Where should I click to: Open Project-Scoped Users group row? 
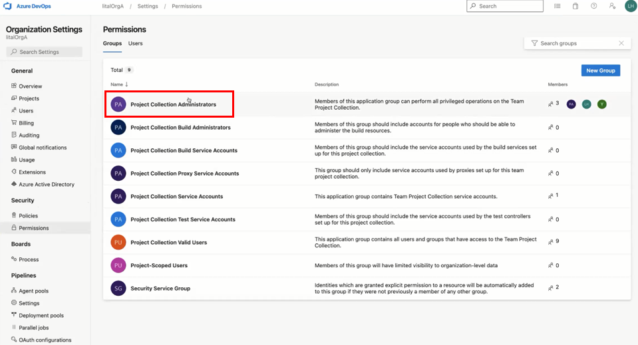point(367,265)
